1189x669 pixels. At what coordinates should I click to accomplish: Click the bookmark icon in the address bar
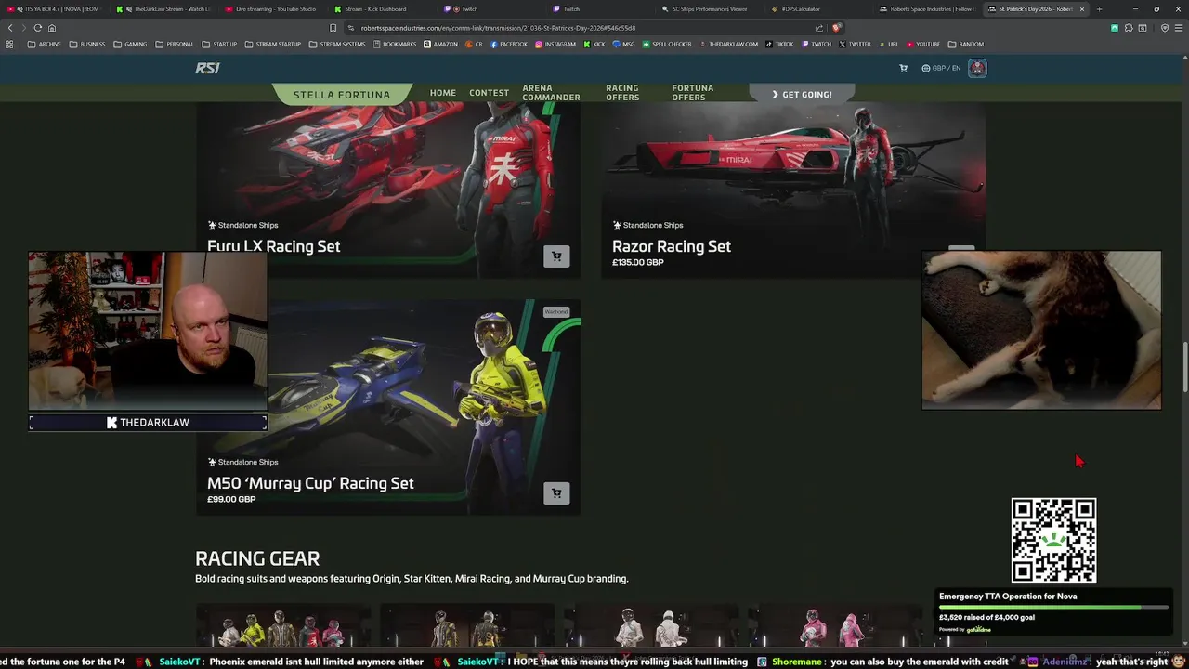click(333, 28)
